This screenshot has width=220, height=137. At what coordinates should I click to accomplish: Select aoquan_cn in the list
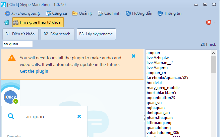(x=156, y=73)
